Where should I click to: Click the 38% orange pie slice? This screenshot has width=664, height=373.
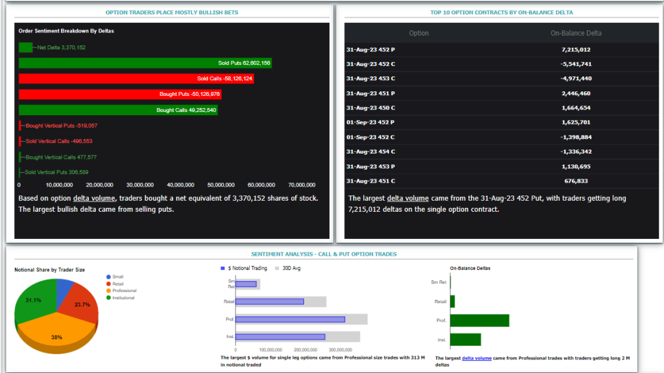click(x=57, y=334)
